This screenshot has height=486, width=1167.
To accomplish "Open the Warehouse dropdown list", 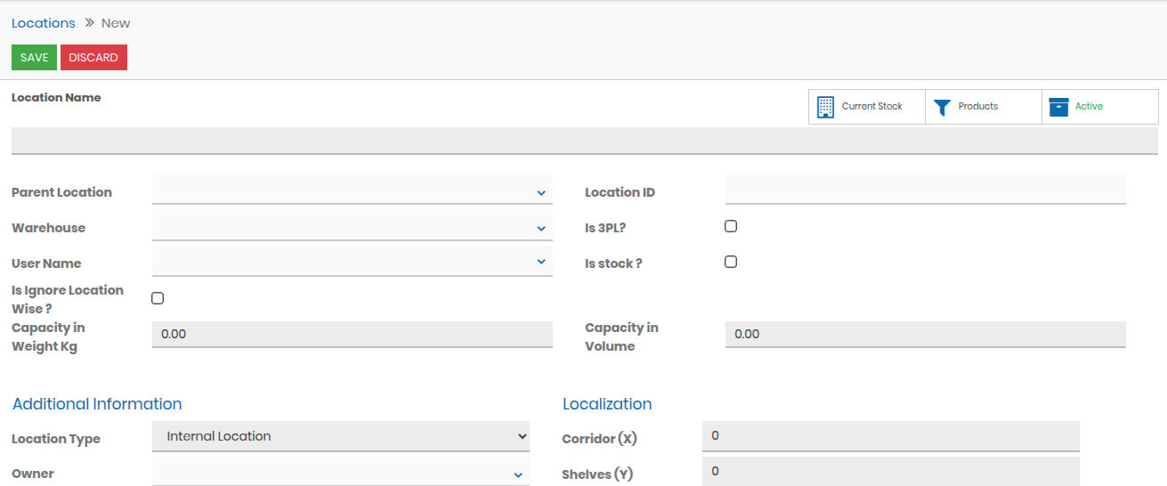I will pos(352,228).
